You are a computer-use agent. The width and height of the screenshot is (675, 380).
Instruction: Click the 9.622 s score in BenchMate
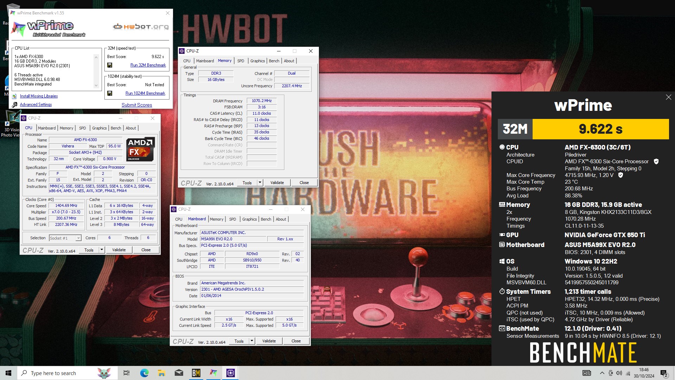600,129
